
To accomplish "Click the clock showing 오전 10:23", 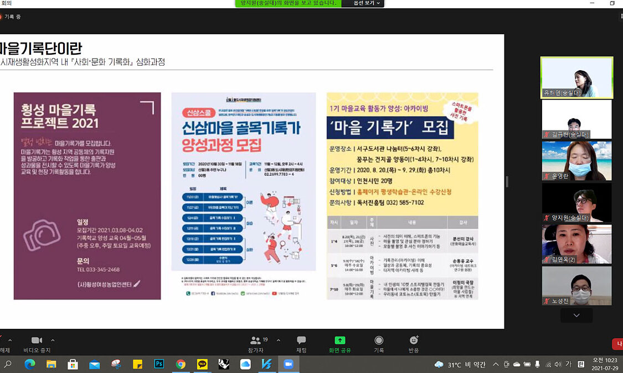I will 606,364.
